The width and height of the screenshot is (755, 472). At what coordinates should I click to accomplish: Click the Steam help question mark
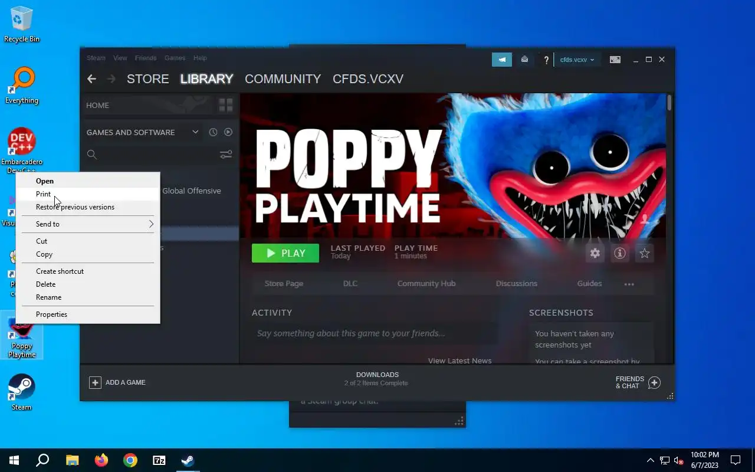pyautogui.click(x=546, y=60)
